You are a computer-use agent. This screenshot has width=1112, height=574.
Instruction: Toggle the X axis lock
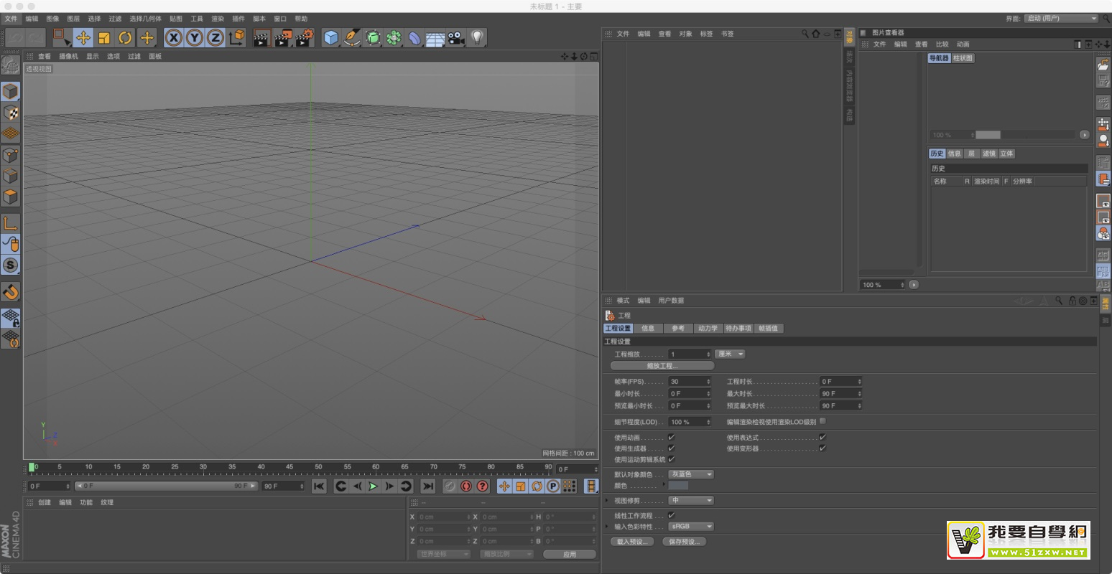(x=174, y=38)
